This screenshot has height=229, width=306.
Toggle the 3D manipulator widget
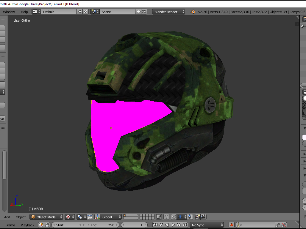click(x=97, y=217)
